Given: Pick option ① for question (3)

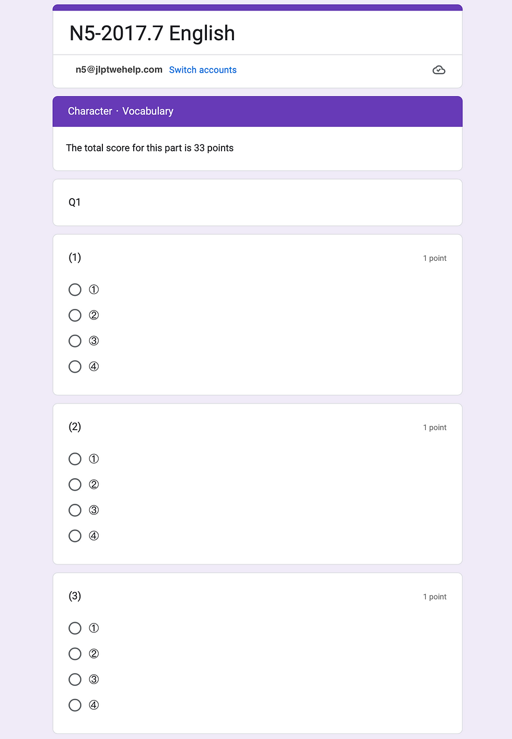Looking at the screenshot, I should 75,628.
